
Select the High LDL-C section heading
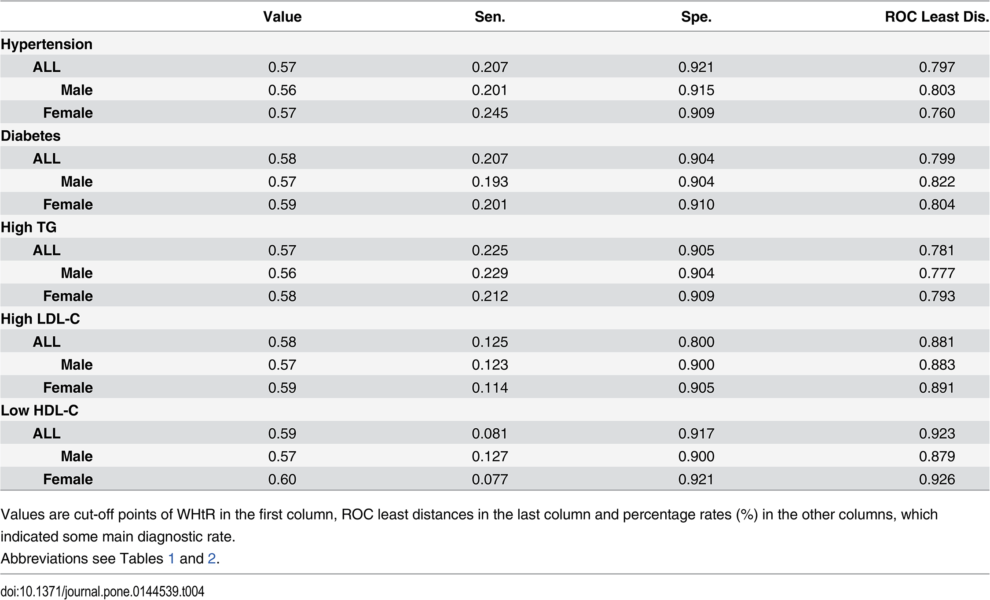point(40,319)
